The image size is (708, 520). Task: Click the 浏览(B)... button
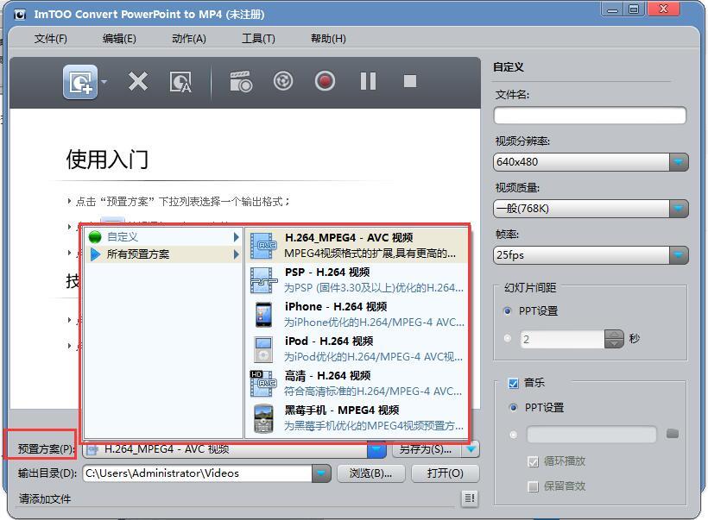click(x=370, y=473)
